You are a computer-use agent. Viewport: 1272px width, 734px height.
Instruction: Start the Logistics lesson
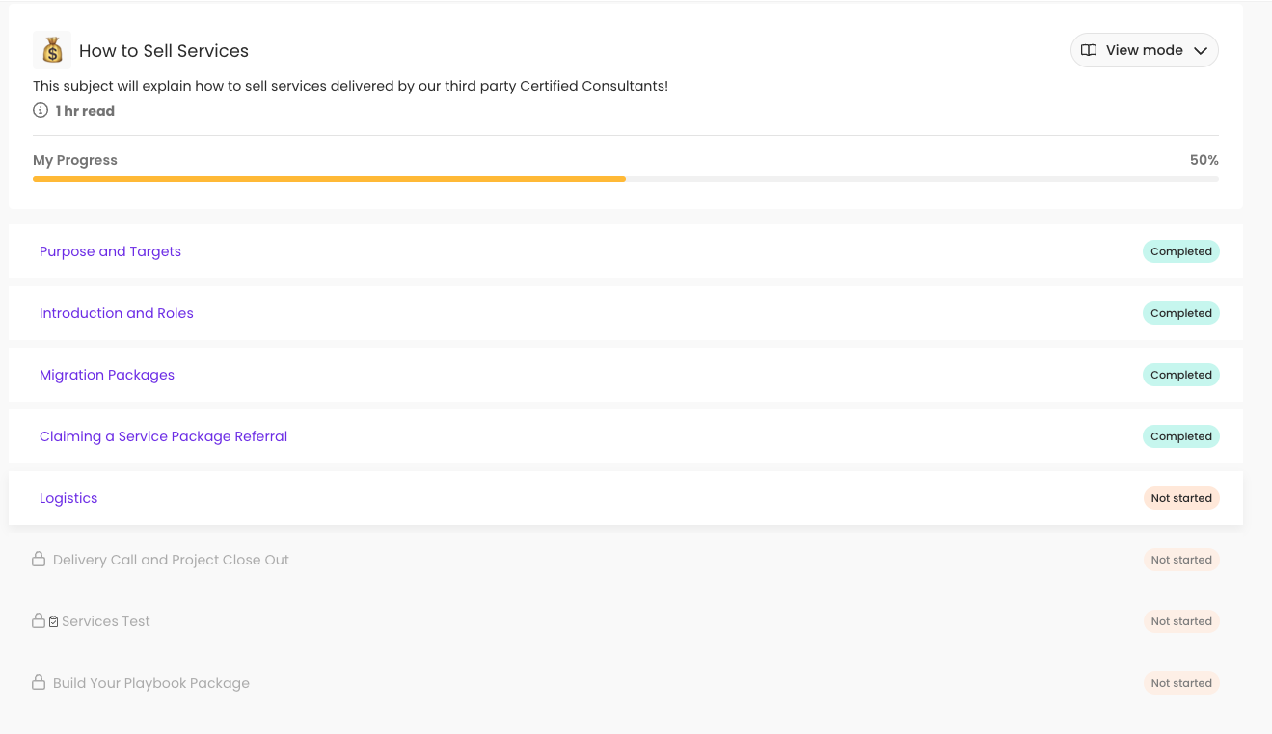tap(68, 498)
